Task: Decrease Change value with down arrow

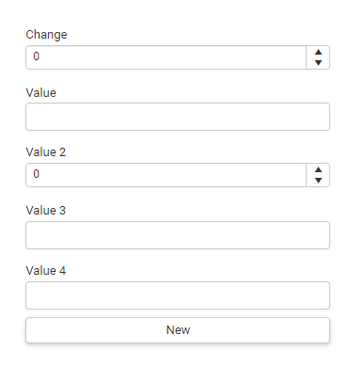Action: 318,63
